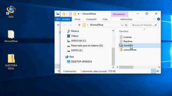Image resolution: width=172 pixels, height=96 pixels.
Task: Click the search magnifier icon
Action: pos(155,25)
